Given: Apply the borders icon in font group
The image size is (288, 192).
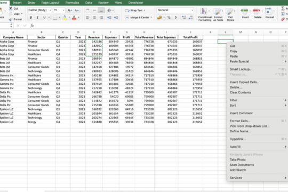Looking at the screenshot, I should click(x=55, y=18).
